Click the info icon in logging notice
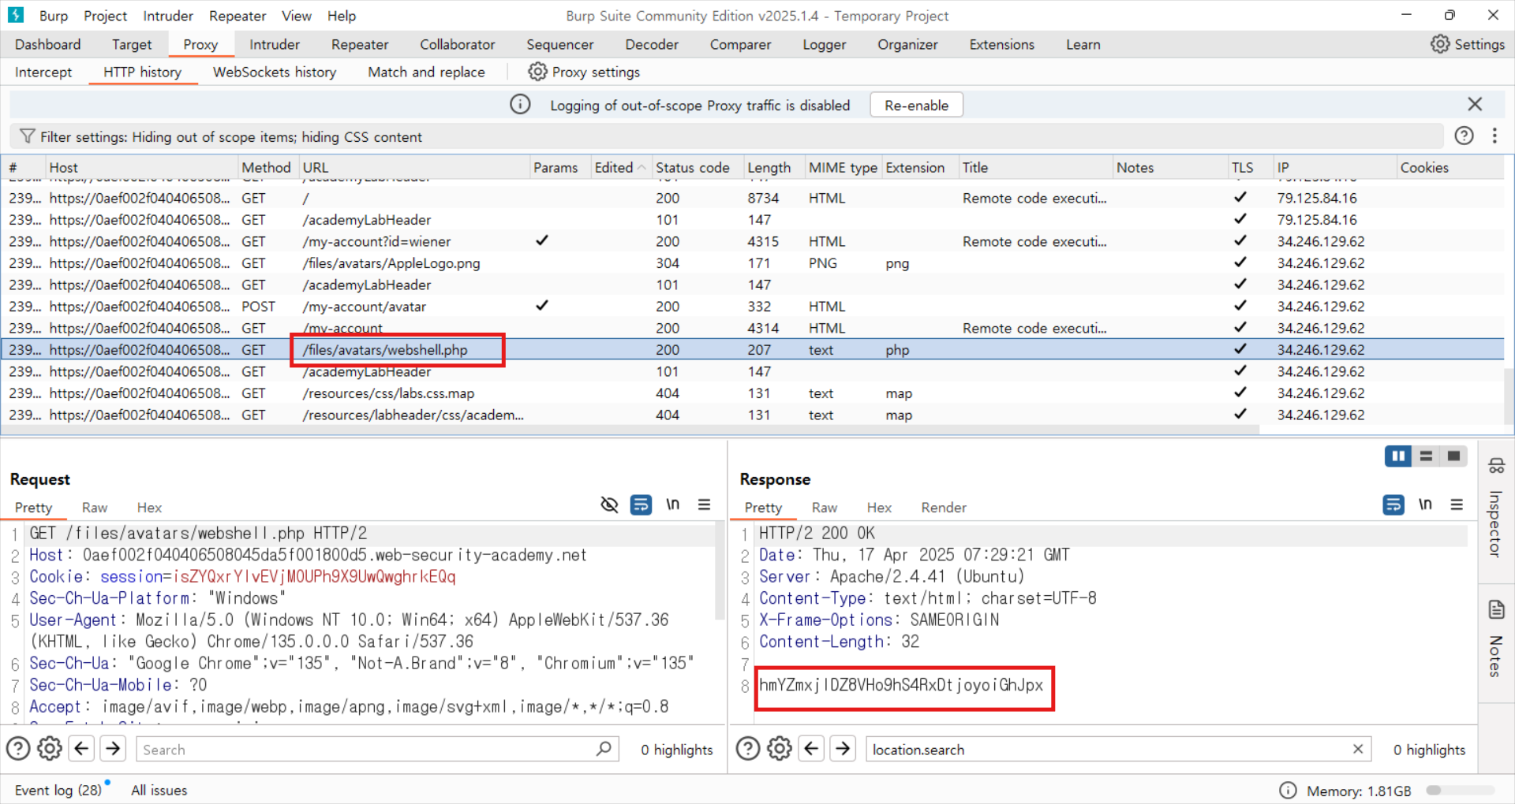 [x=520, y=104]
